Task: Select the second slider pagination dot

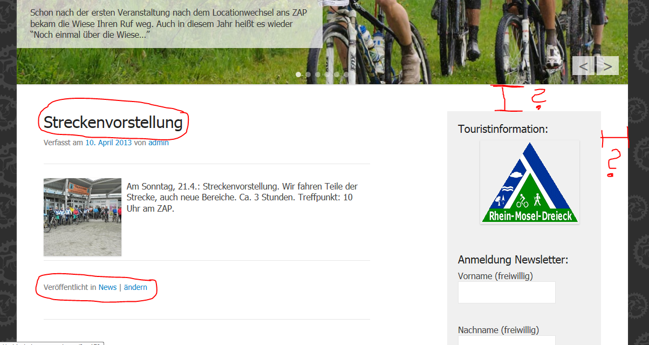Action: pyautogui.click(x=308, y=75)
